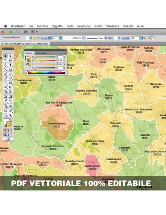Select the Eraser tool
The height and width of the screenshot is (215, 166).
point(10,78)
